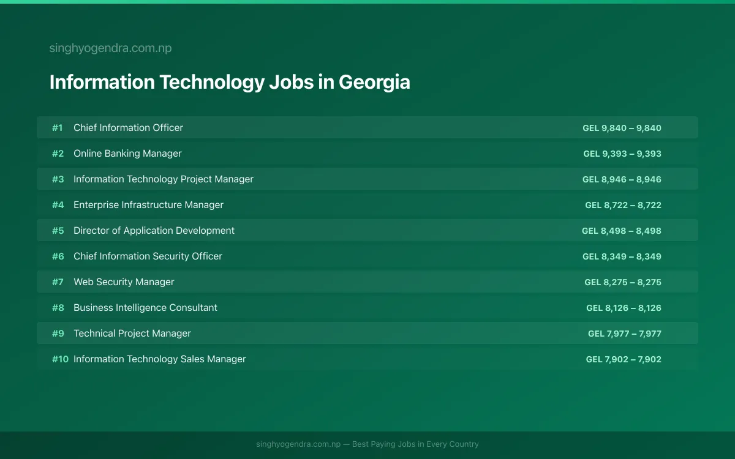Click the salary GEL 8,498 – 8,498
The width and height of the screenshot is (735, 459).
point(622,231)
